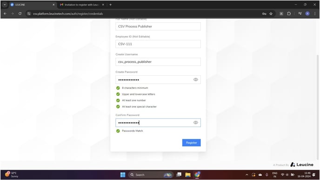The height and width of the screenshot is (180, 320).
Task: Open the clock showing 11:46
Action: (x=304, y=175)
